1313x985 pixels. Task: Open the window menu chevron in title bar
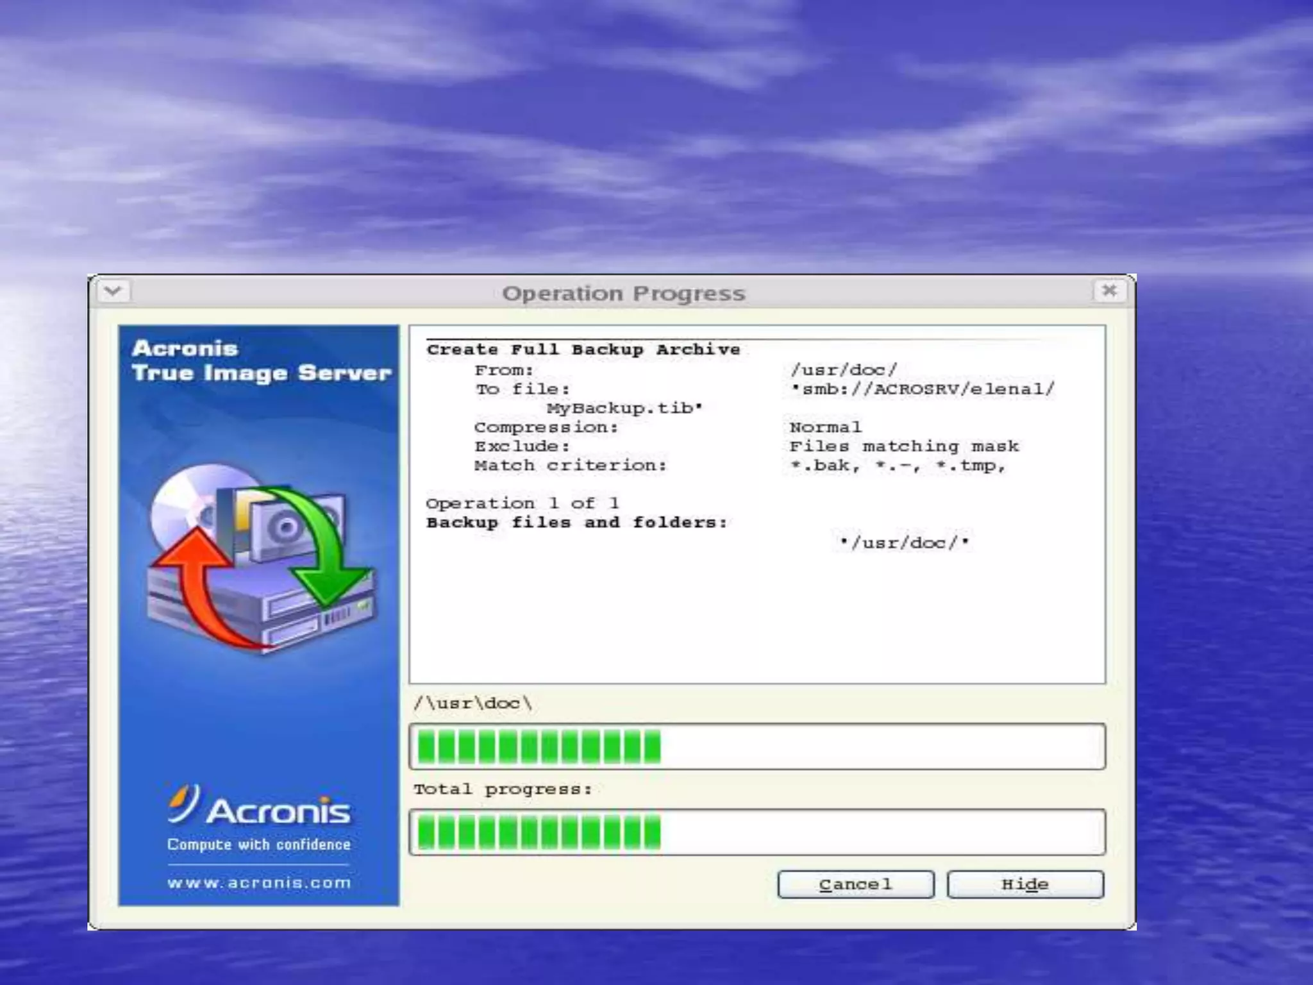pyautogui.click(x=113, y=291)
